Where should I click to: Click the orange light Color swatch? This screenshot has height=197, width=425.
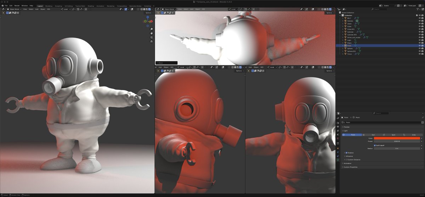(x=397, y=138)
